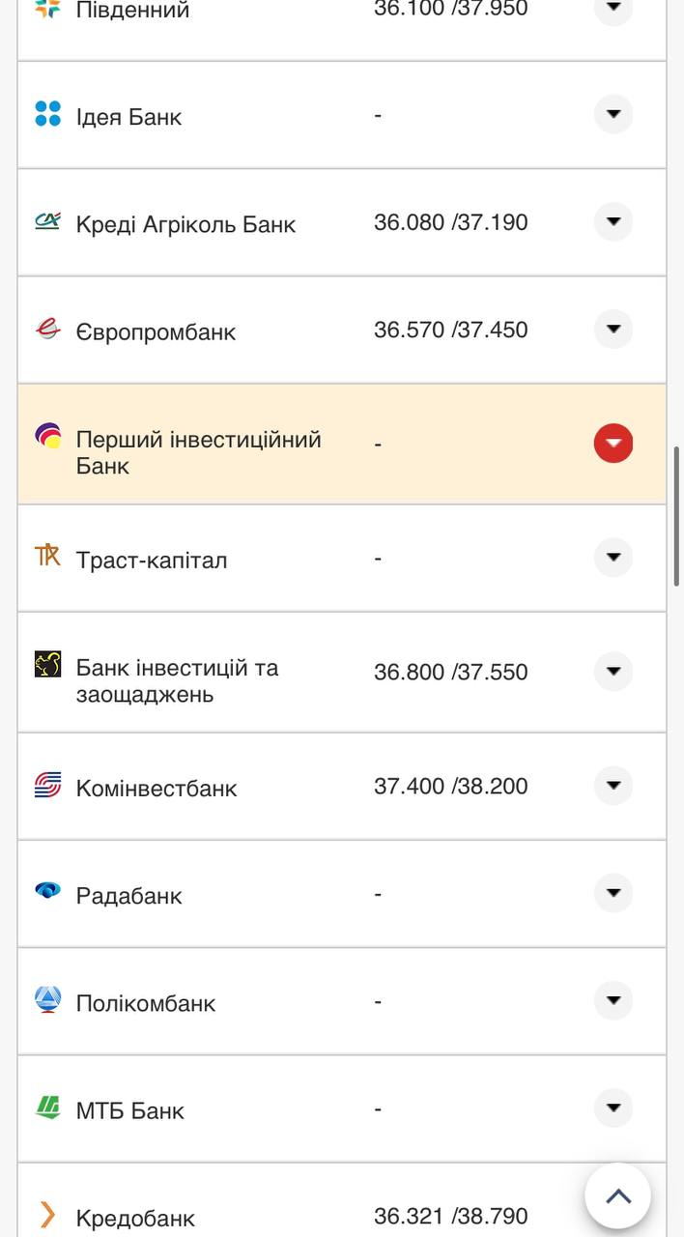Open the Радабанк details dropdown
Image resolution: width=684 pixels, height=1237 pixels.
(x=613, y=893)
